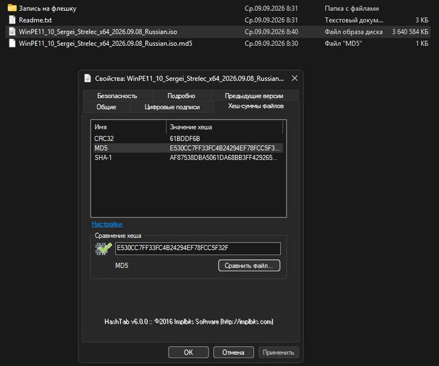Select the SHA-1 row in the hash list
The height and width of the screenshot is (366, 439).
tap(188, 158)
